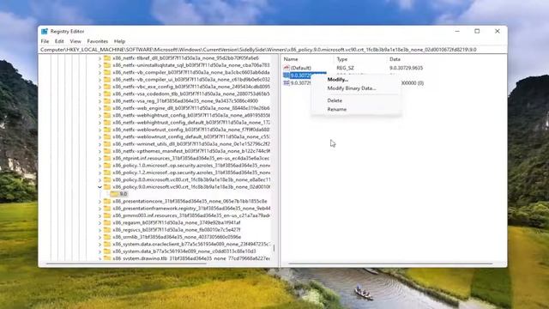The image size is (549, 309).
Task: Expand the x86_regsvcs key
Action: pyautogui.click(x=100, y=230)
